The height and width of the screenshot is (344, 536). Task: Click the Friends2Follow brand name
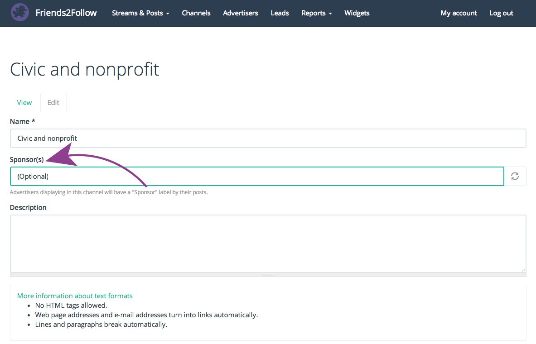(x=66, y=13)
